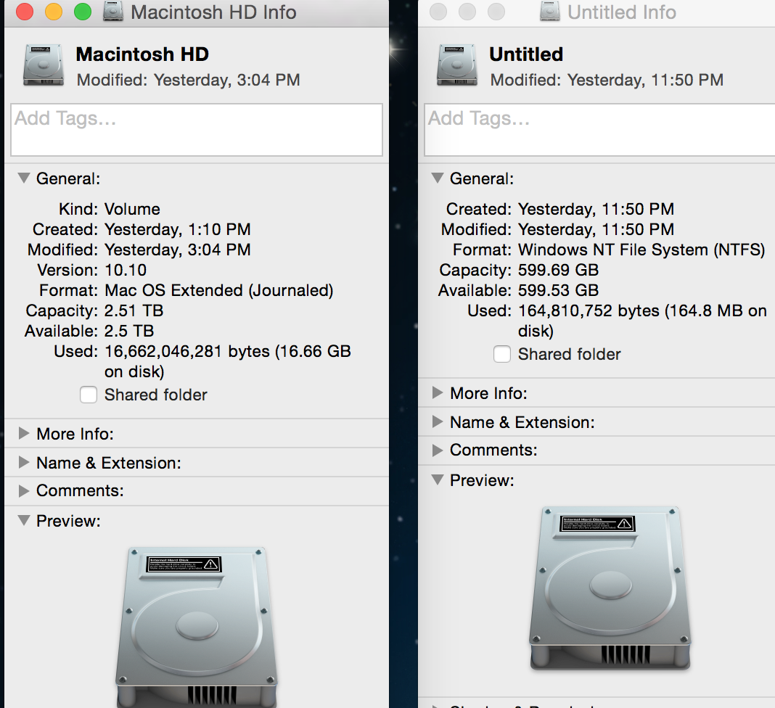Select the Untitled header drive icon
775x708 pixels.
pos(457,65)
